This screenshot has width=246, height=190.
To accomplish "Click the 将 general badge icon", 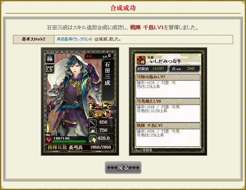I will 141,60.
